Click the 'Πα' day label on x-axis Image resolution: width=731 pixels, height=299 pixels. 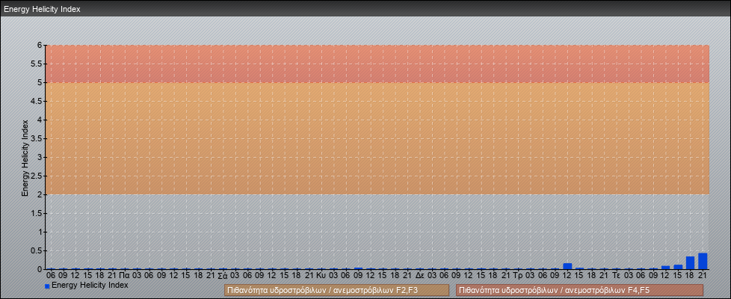(x=124, y=276)
